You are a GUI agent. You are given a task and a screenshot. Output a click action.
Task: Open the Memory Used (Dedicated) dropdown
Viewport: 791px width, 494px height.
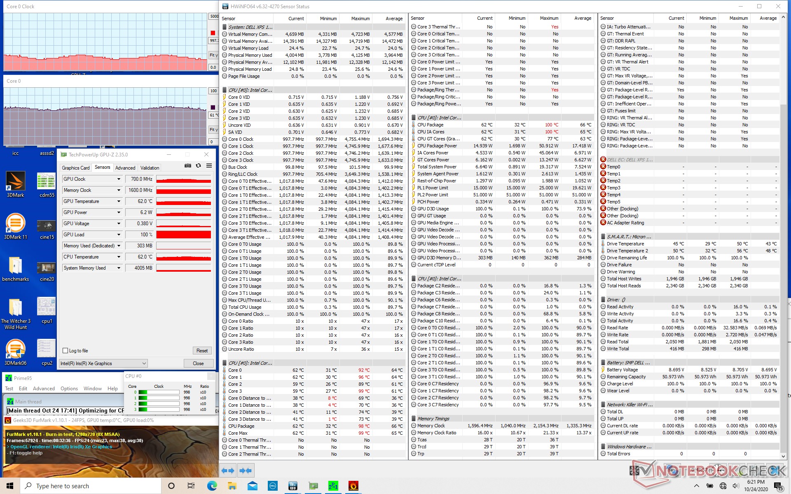coord(119,246)
